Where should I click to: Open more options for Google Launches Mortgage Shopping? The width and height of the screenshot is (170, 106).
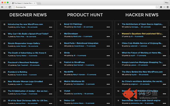point(164,65)
